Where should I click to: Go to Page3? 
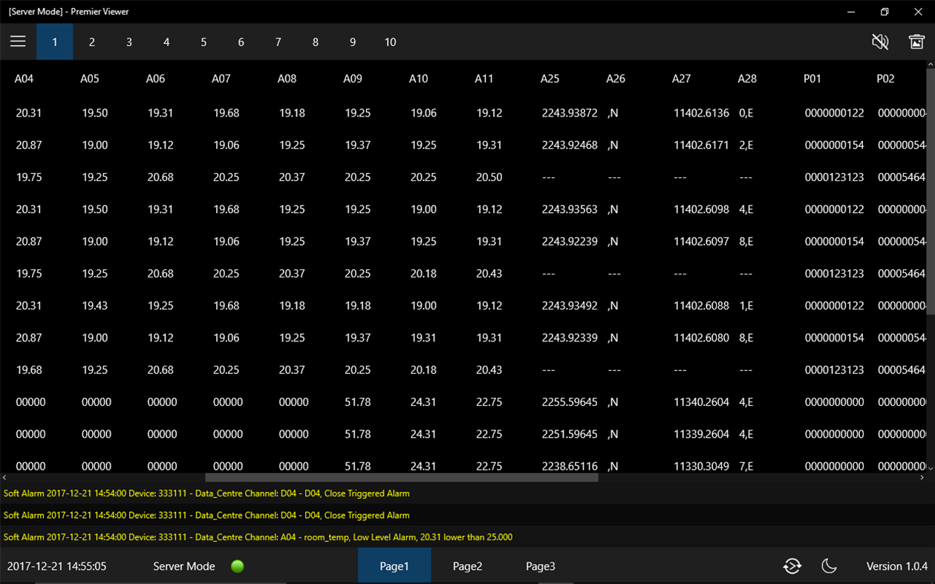(541, 565)
